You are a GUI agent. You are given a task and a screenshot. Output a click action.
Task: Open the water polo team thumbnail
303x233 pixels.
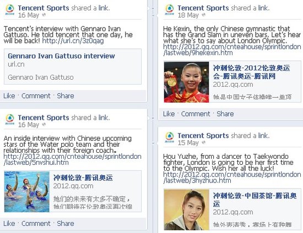tap(27, 192)
